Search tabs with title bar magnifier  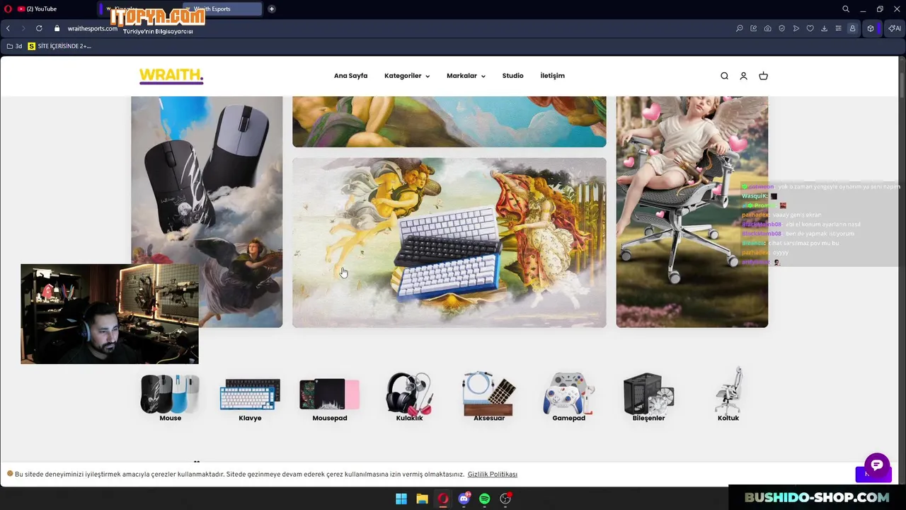point(846,9)
